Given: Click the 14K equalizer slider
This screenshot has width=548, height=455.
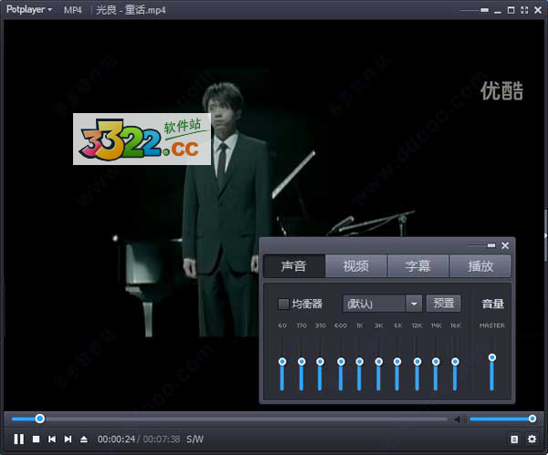Looking at the screenshot, I should pos(436,361).
